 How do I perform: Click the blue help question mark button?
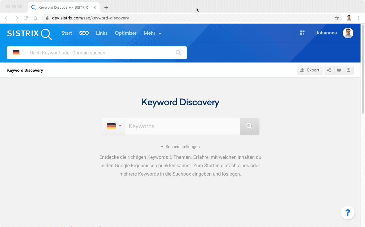(x=348, y=213)
